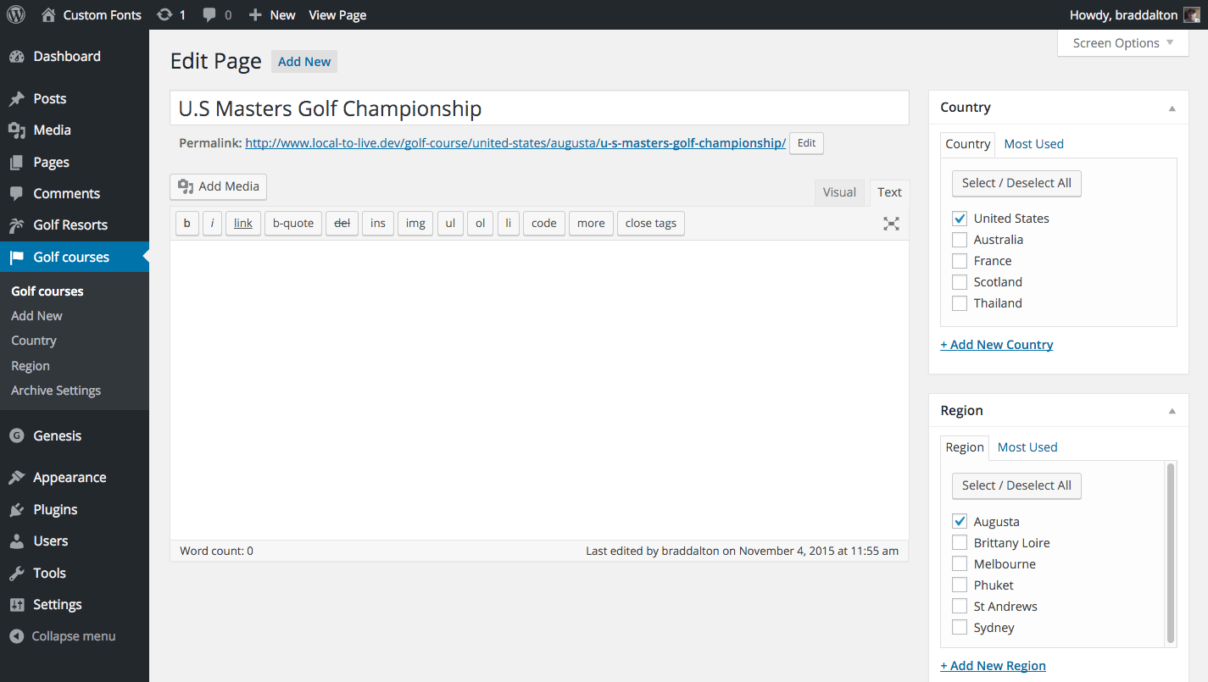Select the Country tab in Country box

pos(968,144)
